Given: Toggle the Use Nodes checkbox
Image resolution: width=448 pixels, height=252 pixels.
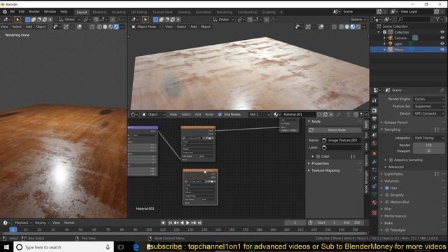Looking at the screenshot, I should (220, 114).
